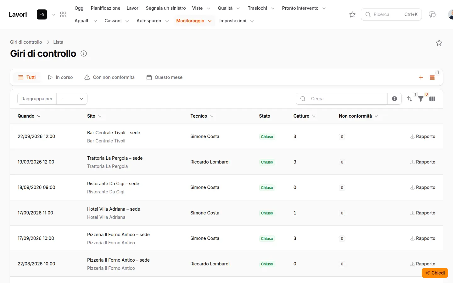Sort by the Quando column header
Viewport: 453px width, 283px height.
click(29, 116)
